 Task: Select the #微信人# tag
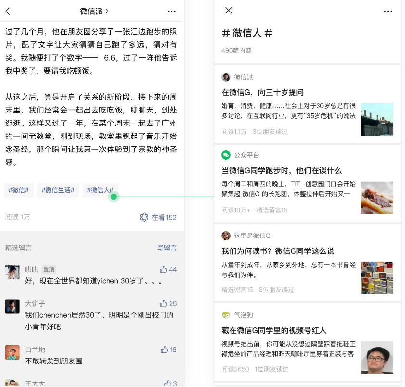click(100, 190)
